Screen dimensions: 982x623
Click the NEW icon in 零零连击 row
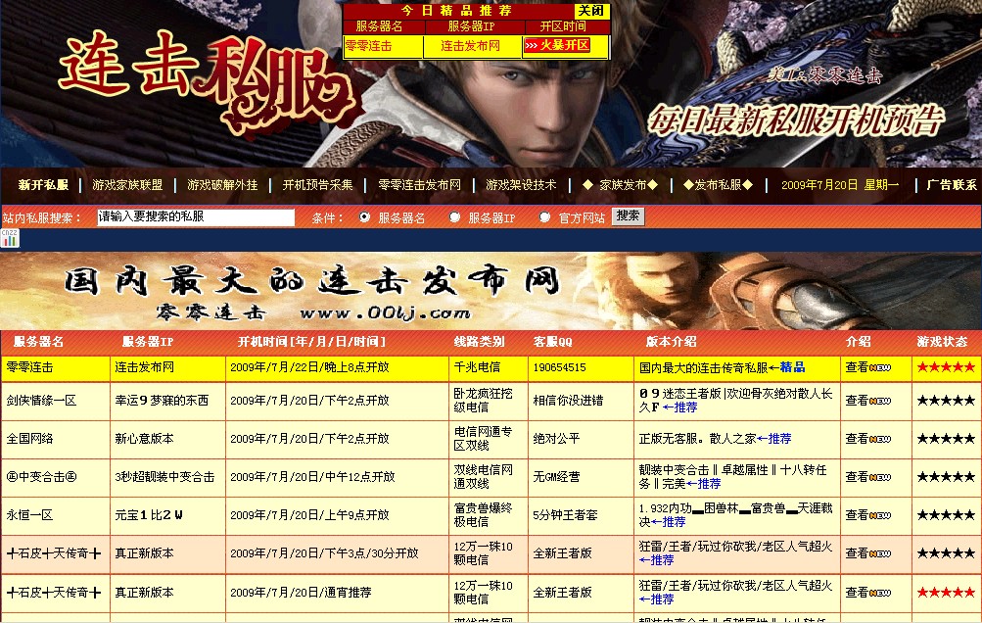tap(880, 367)
